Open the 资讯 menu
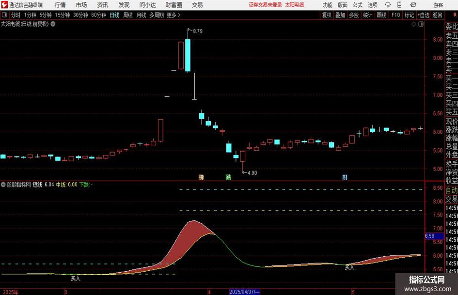Viewport: 458px width, 295px height. pyautogui.click(x=103, y=5)
